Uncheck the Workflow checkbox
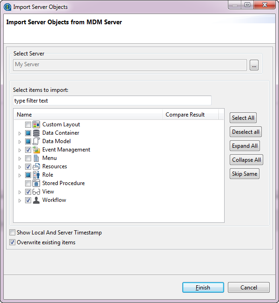279x303 pixels. click(28, 200)
